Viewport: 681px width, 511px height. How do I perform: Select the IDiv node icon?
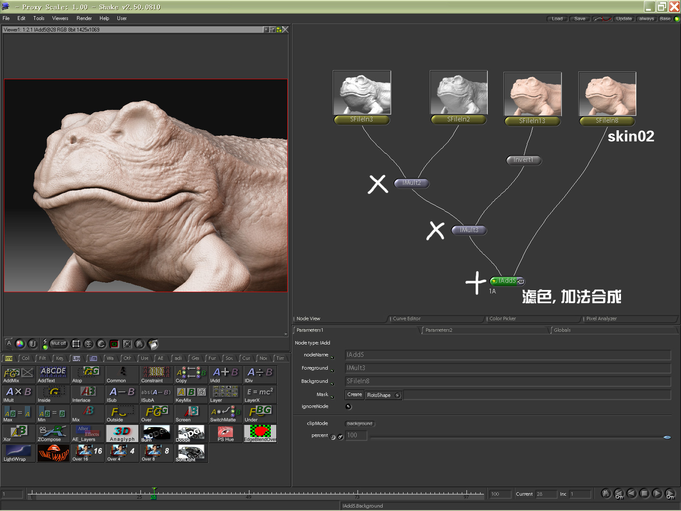coord(260,375)
